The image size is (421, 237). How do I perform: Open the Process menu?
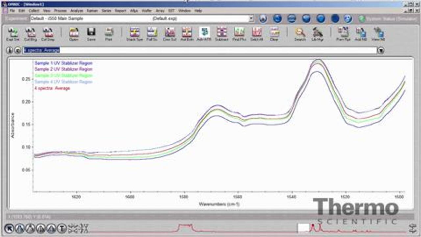tap(60, 11)
